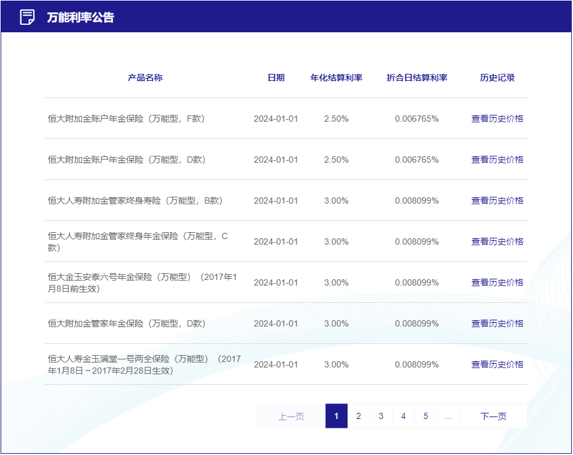The height and width of the screenshot is (455, 573).
Task: Click the 产品名称 column header
Action: tap(145, 78)
